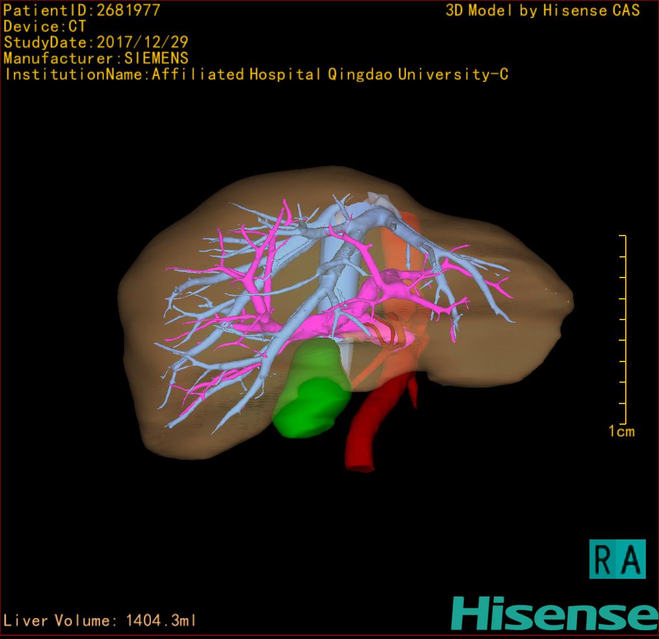This screenshot has width=659, height=639.
Task: Click the PatientID text overlay
Action: click(82, 10)
